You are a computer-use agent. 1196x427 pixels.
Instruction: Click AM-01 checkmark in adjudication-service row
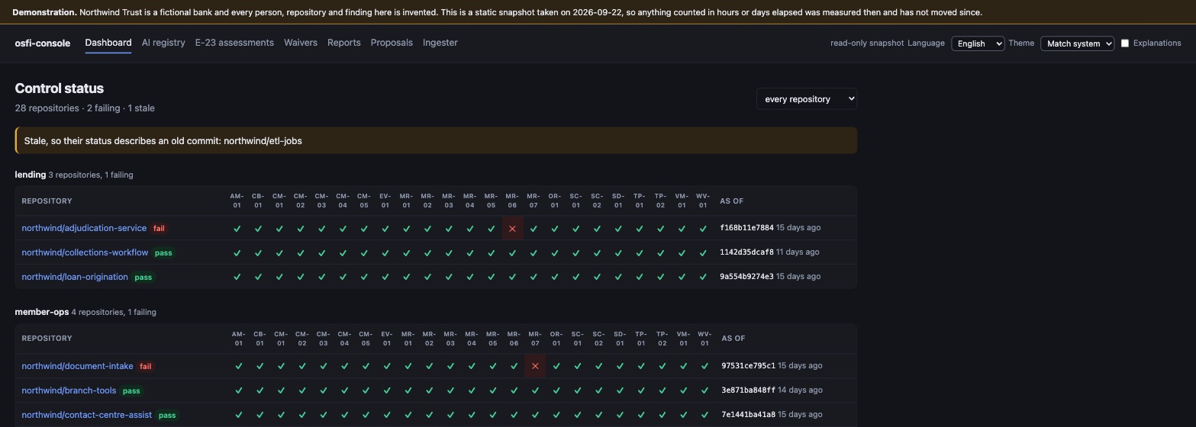coord(237,228)
